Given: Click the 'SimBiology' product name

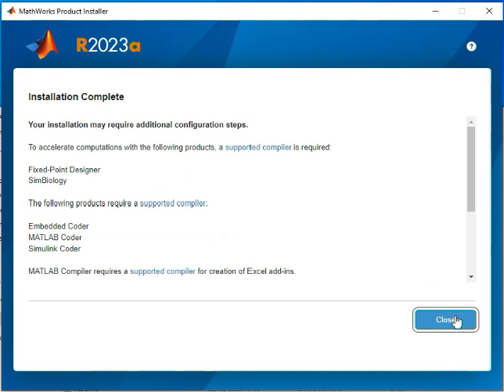Looking at the screenshot, I should pos(48,181).
